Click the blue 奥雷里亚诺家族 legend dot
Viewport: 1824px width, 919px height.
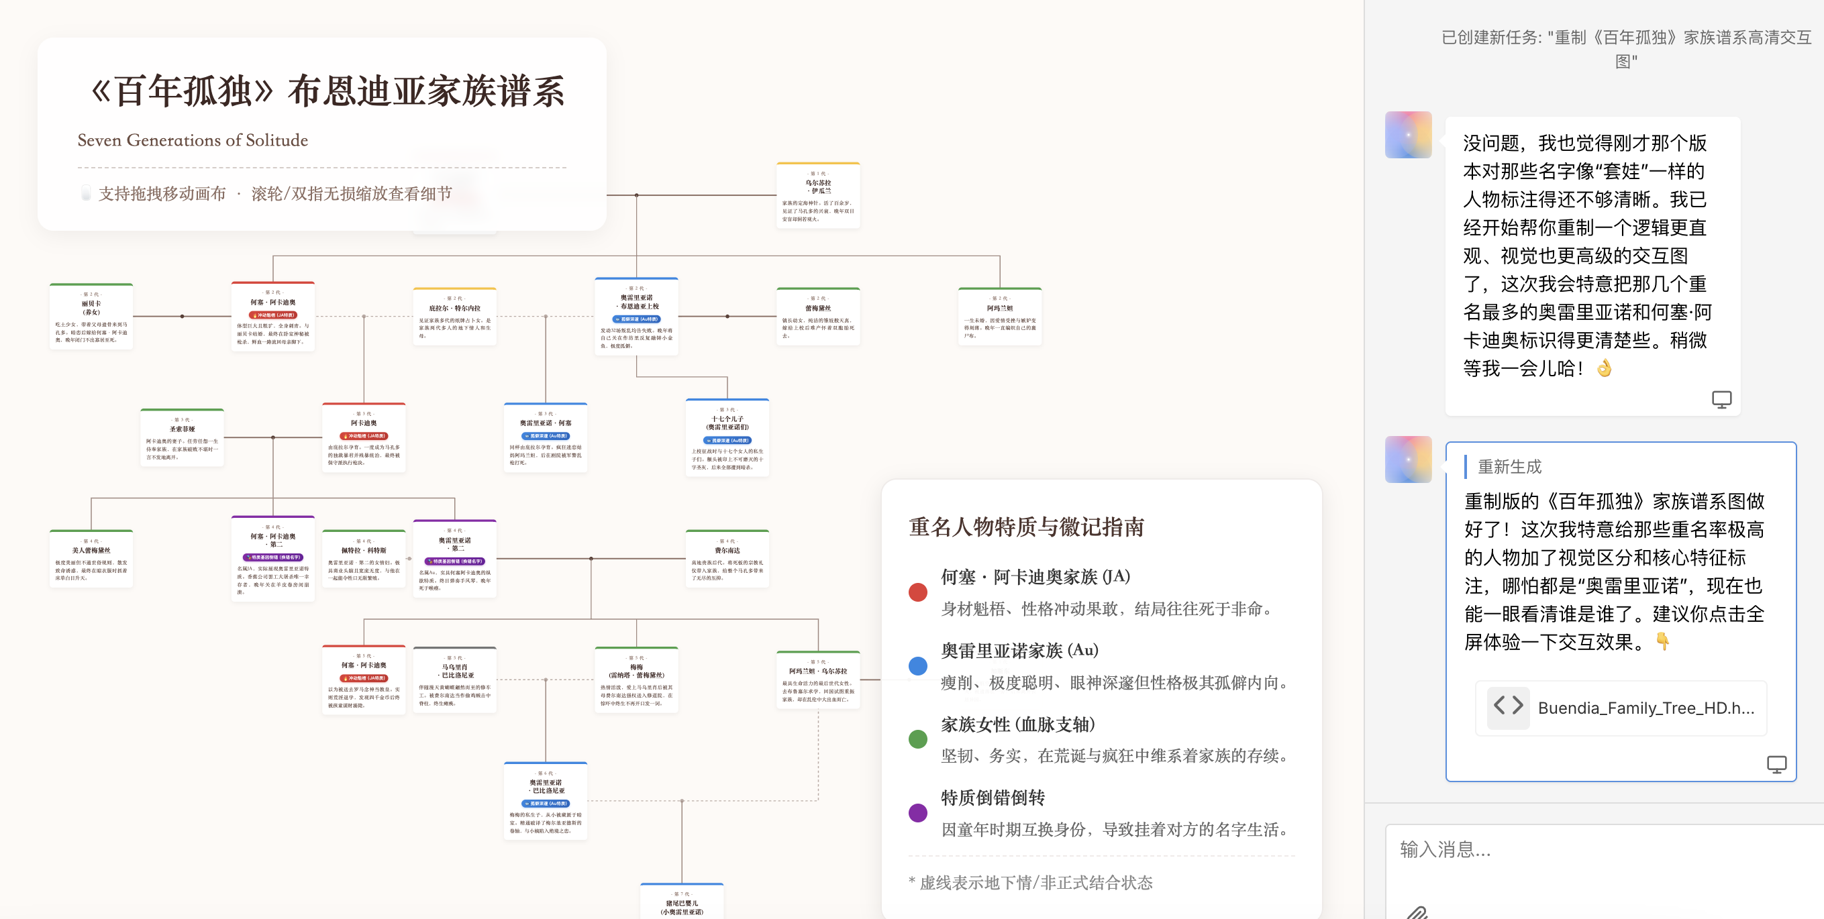tap(917, 665)
